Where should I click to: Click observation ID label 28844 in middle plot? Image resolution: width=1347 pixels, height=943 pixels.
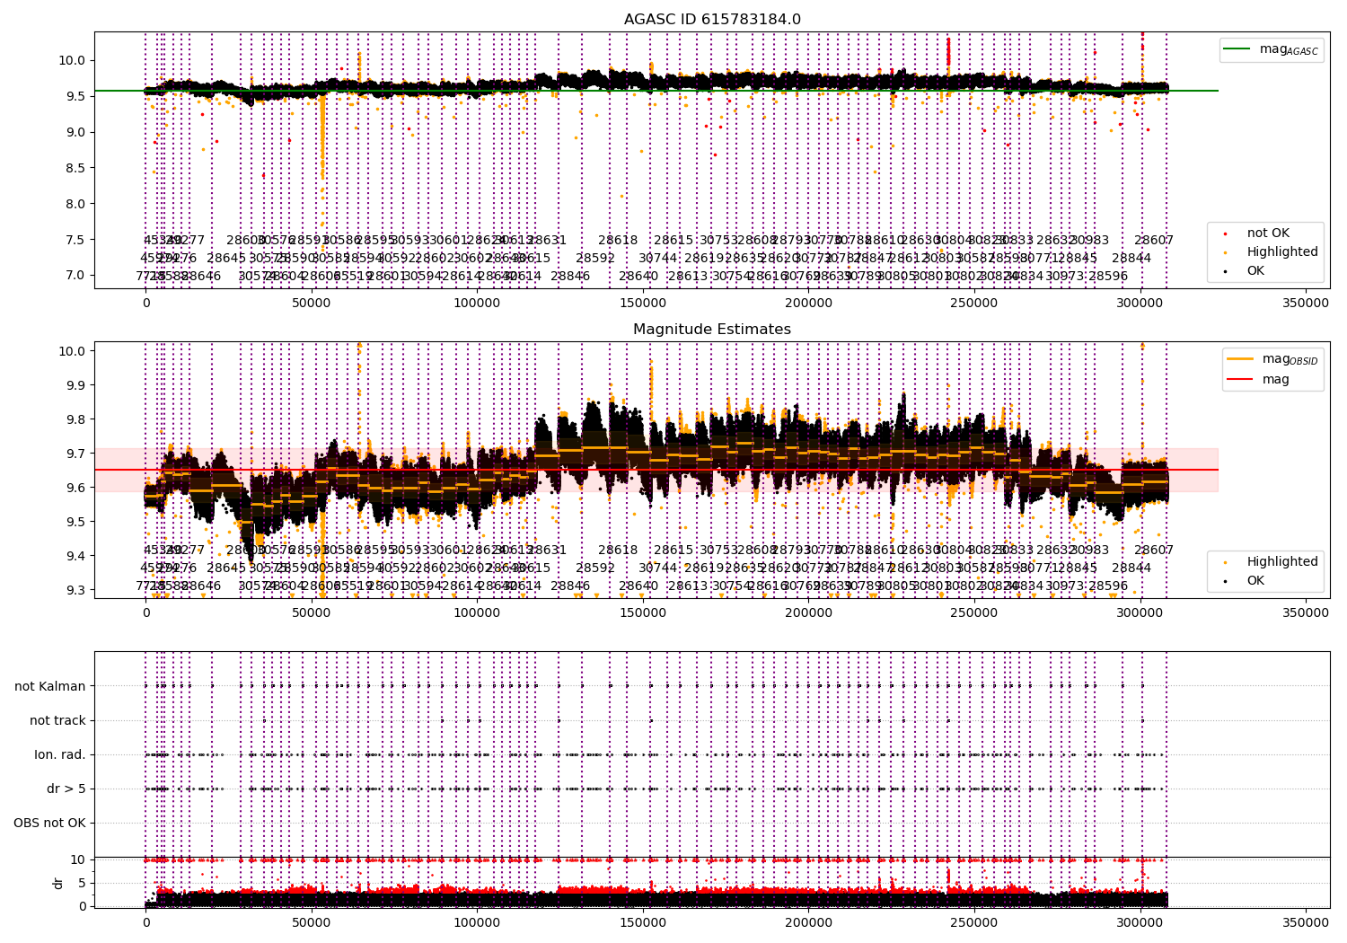[x=1131, y=568]
